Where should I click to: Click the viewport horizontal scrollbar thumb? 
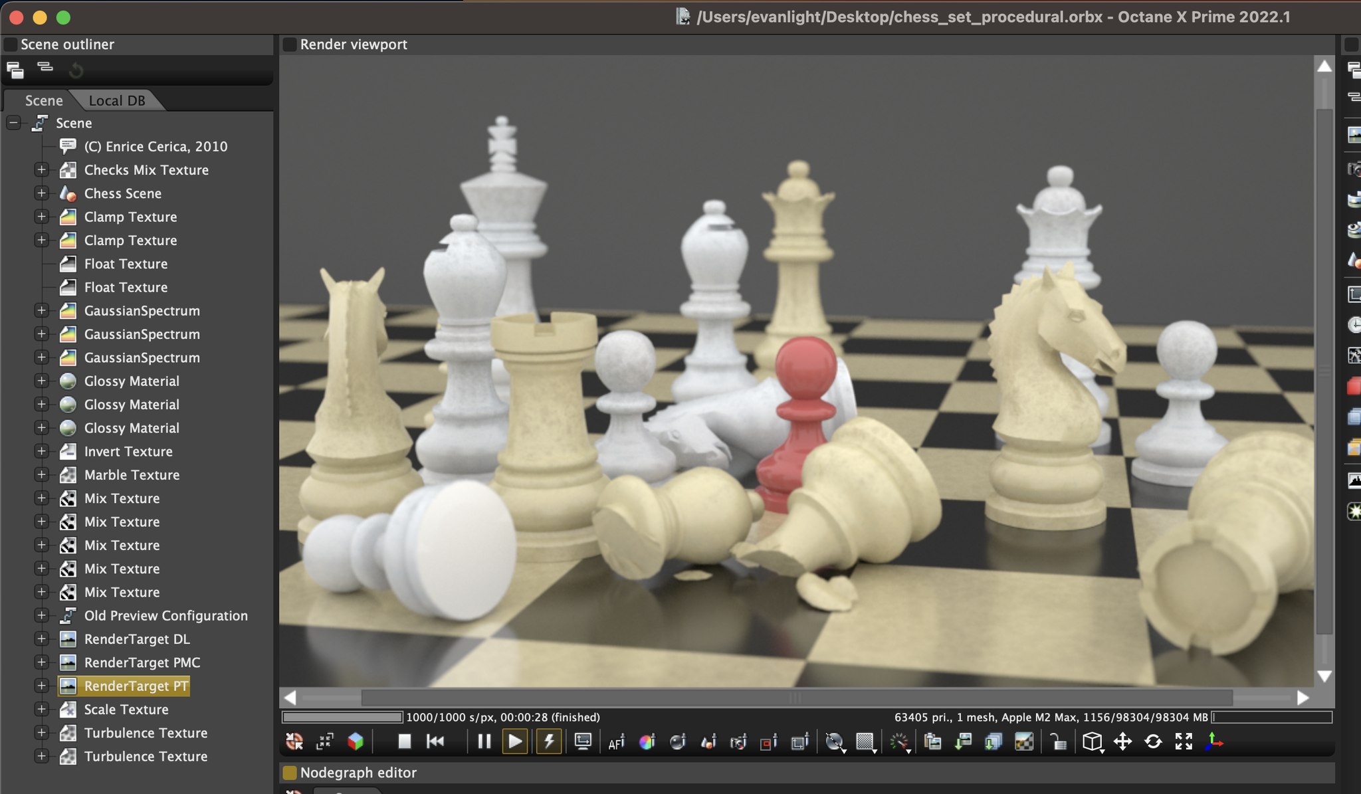pyautogui.click(x=796, y=698)
